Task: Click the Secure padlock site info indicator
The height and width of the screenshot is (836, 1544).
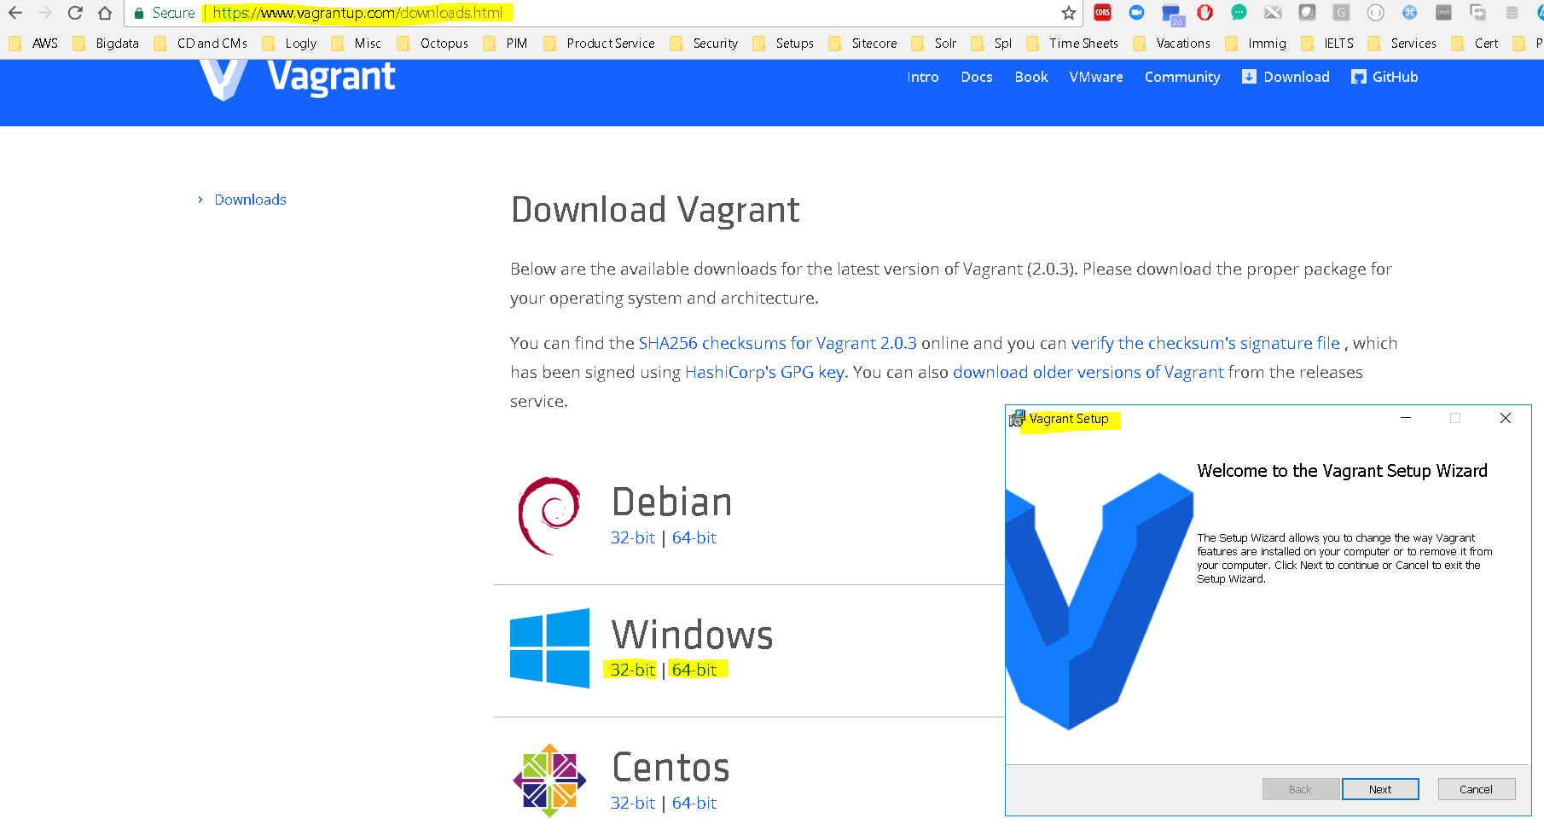Action: tap(165, 13)
